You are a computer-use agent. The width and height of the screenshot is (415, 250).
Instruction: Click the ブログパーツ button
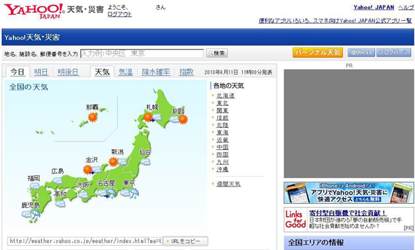(394, 52)
